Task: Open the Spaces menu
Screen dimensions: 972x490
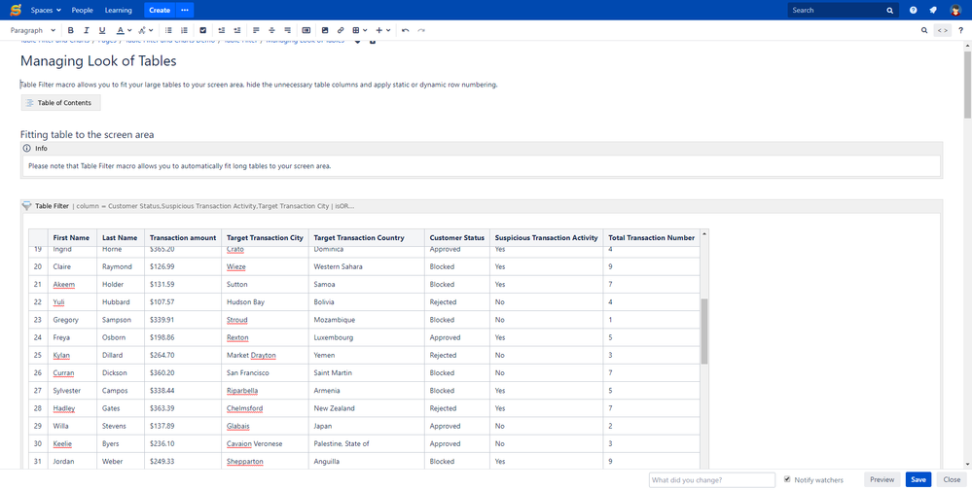Action: [46, 10]
